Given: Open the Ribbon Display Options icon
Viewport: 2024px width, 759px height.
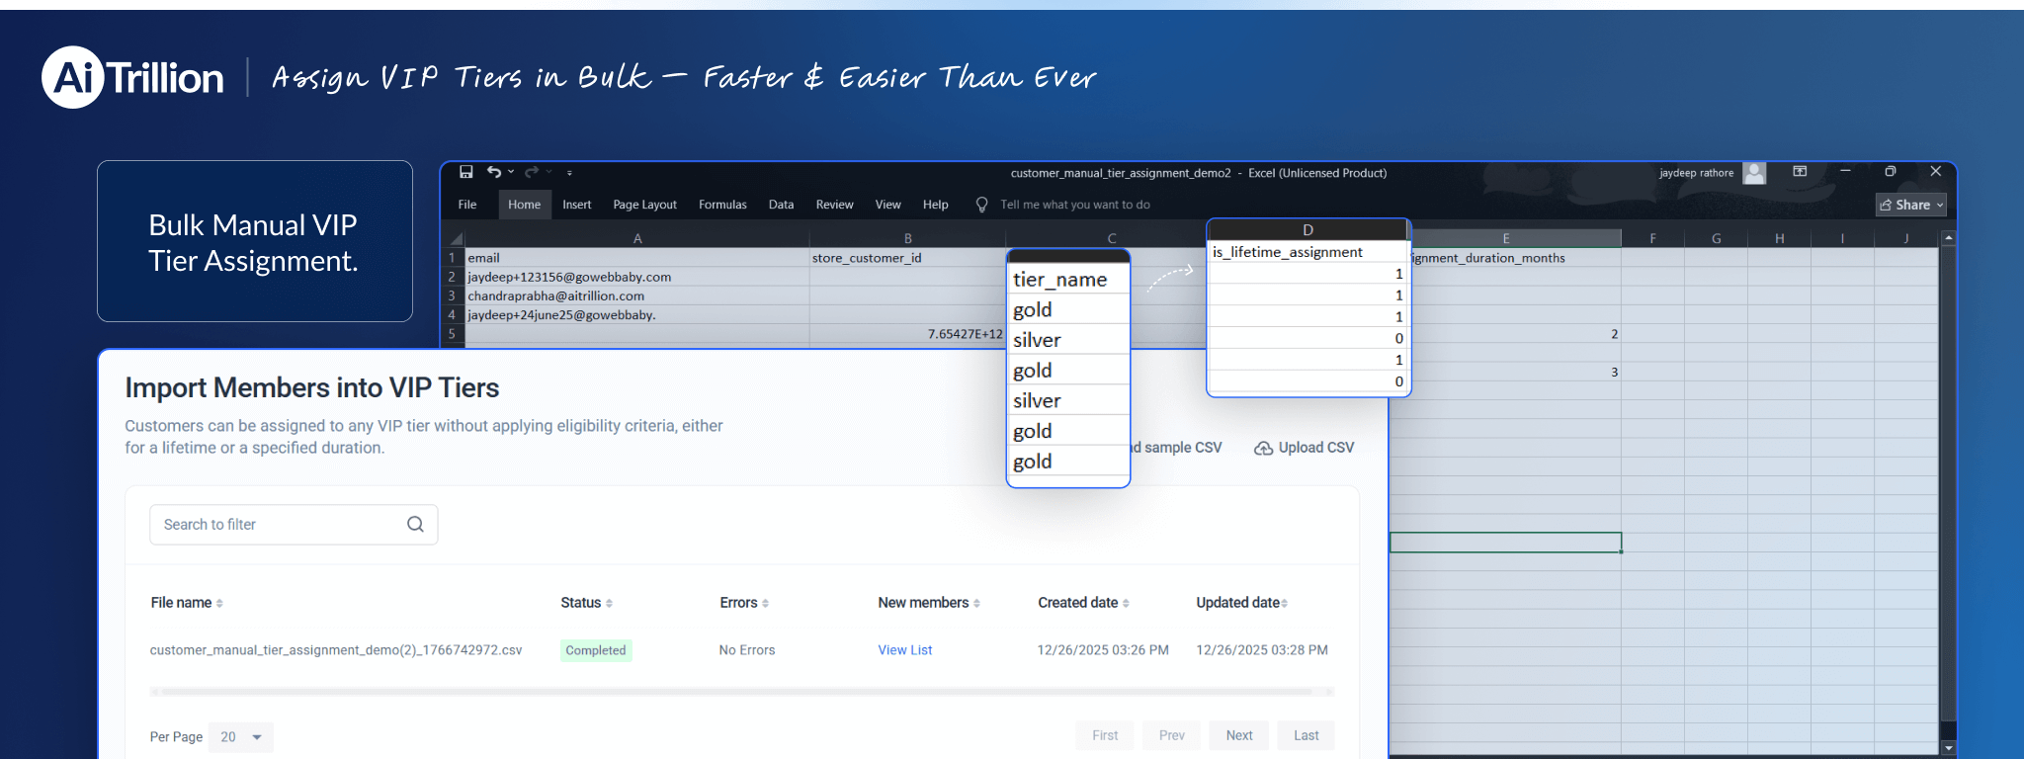Looking at the screenshot, I should [1800, 172].
